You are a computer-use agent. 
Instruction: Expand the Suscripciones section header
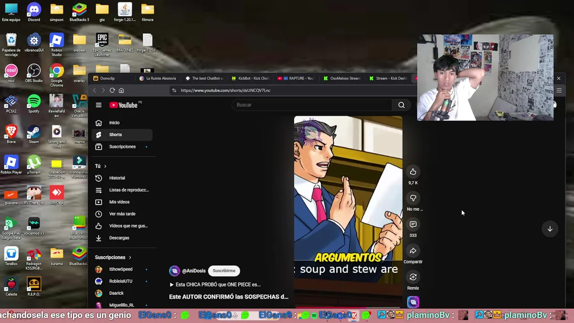[x=113, y=258]
